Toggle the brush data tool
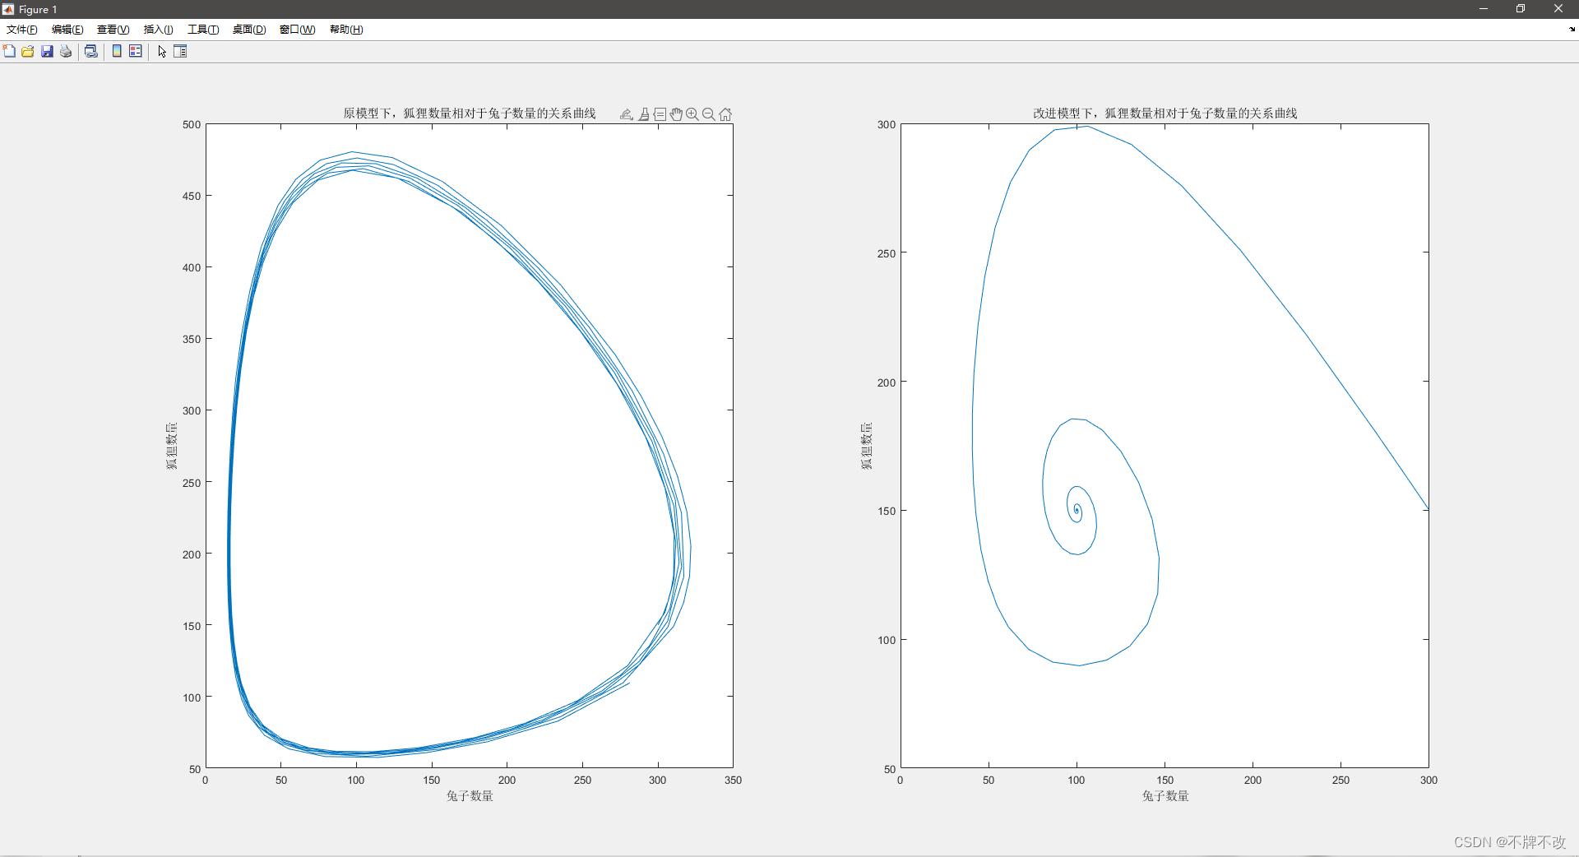This screenshot has width=1579, height=857. [644, 114]
